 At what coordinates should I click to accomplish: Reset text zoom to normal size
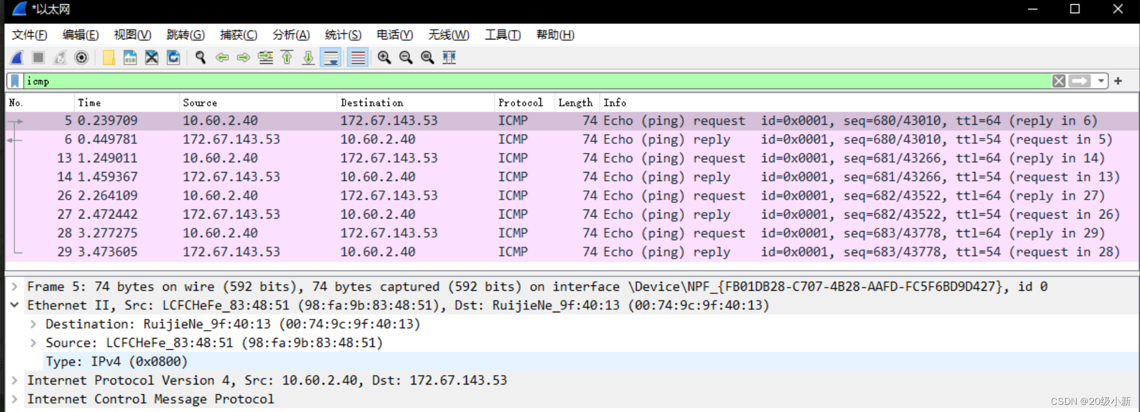(x=427, y=57)
